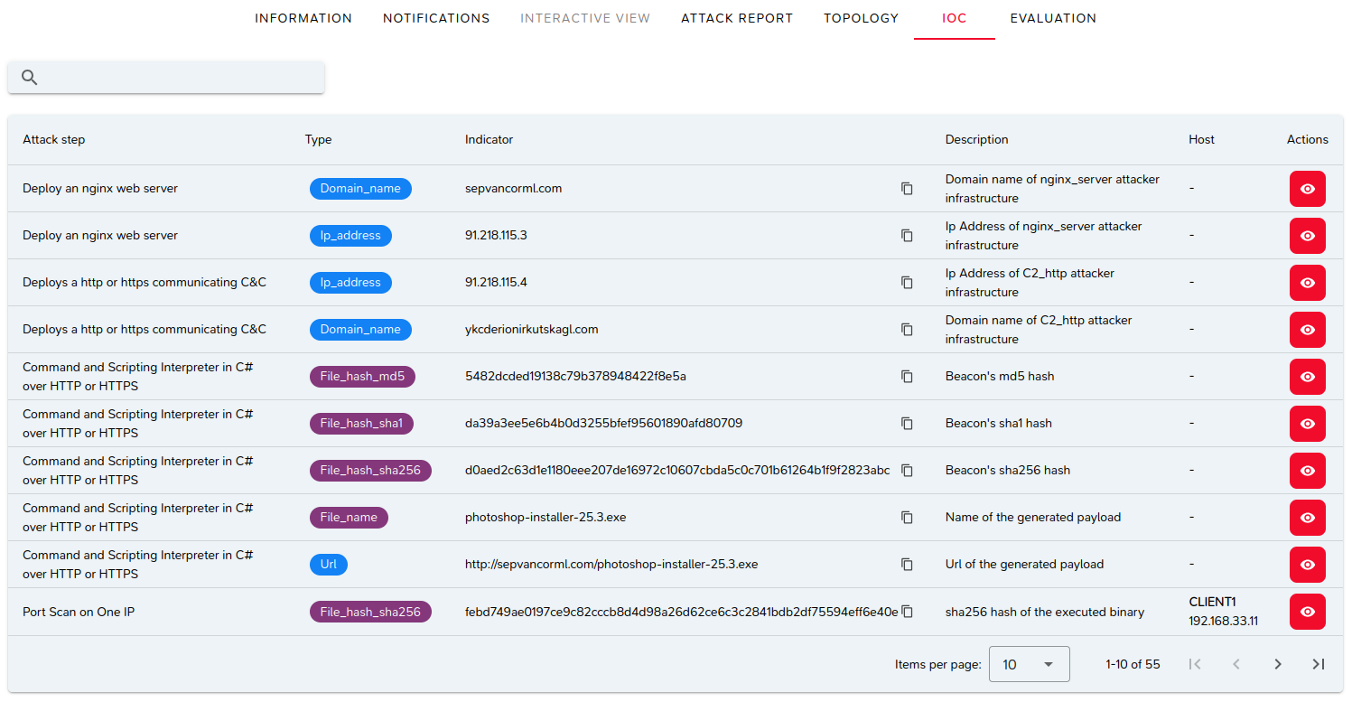Screen dimensions: 1352x702
Task: Focus the IOC search input field
Action: coord(166,78)
